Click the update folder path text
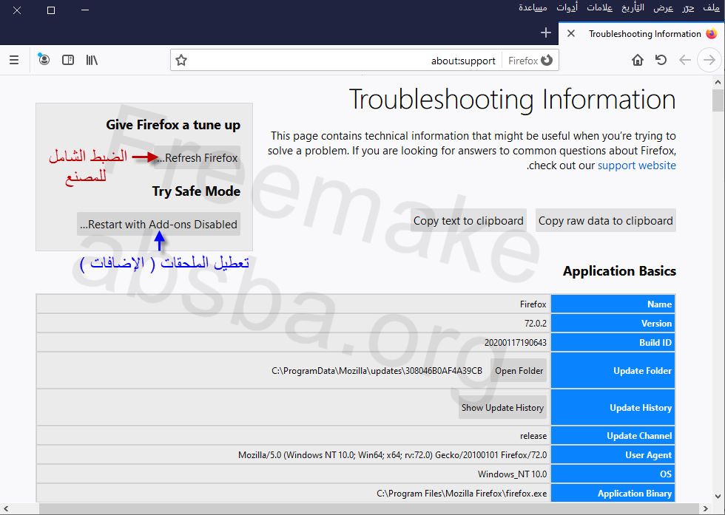This screenshot has height=515, width=725. click(x=377, y=371)
